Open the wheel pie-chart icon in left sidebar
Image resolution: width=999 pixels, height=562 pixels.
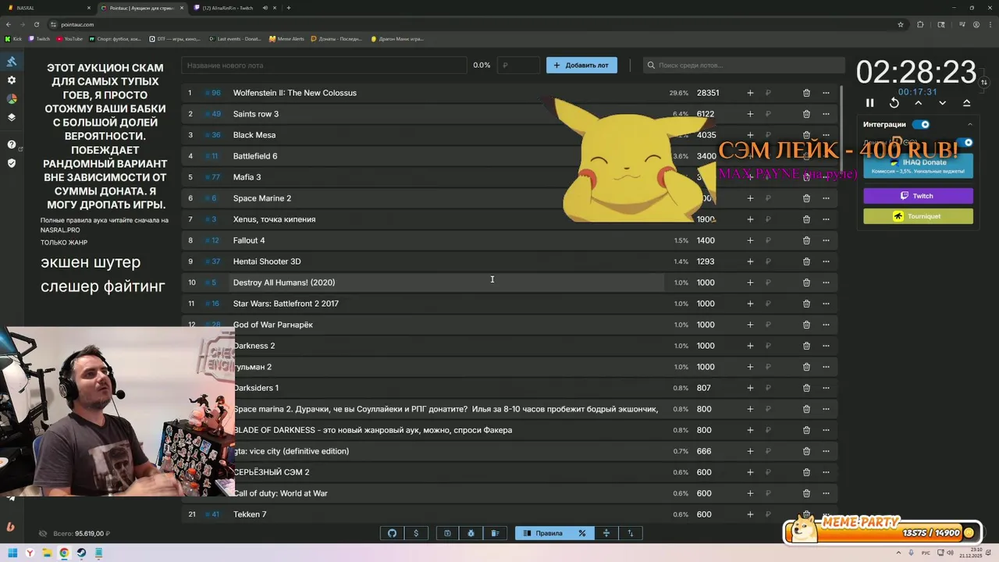pos(11,99)
